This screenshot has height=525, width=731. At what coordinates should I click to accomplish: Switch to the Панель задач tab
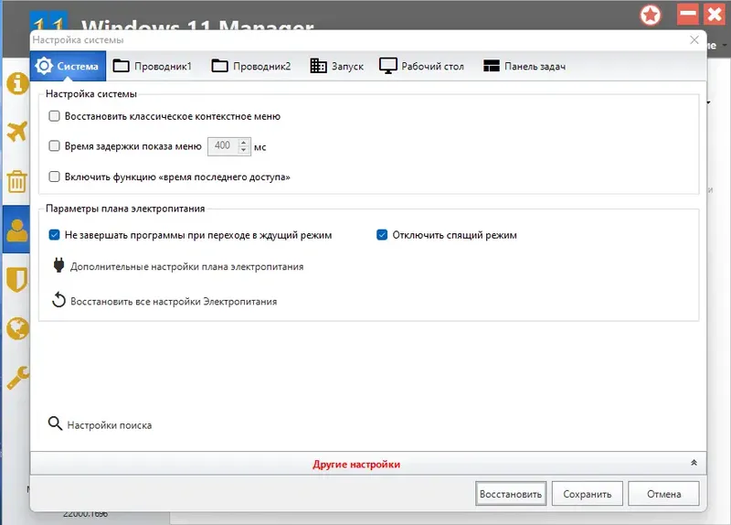point(524,66)
